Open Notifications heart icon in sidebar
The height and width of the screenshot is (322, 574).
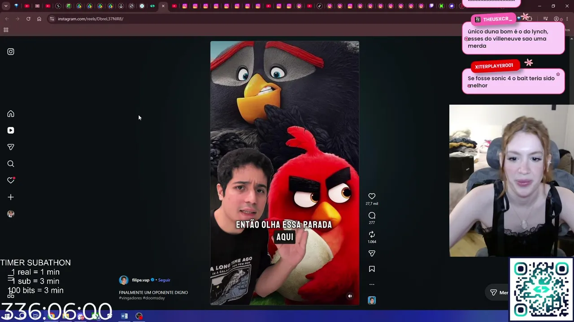tap(11, 180)
